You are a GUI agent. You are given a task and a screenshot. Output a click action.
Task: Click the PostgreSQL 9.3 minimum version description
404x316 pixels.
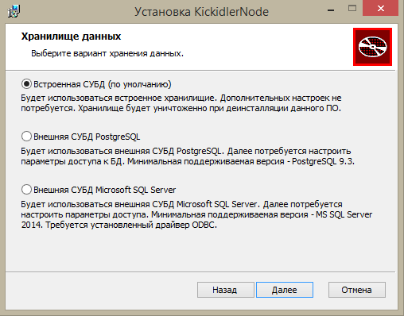188,156
